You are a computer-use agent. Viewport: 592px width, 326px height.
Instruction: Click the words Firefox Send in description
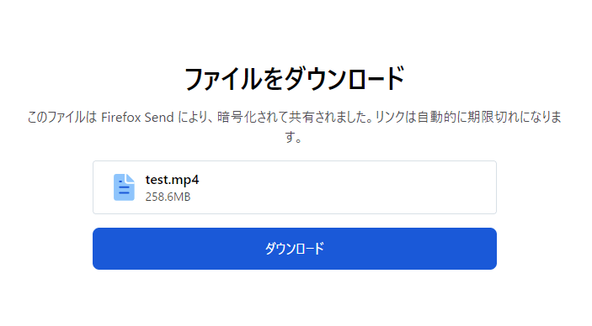pos(137,118)
